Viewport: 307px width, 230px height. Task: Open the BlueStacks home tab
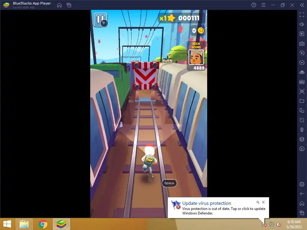click(x=59, y=5)
